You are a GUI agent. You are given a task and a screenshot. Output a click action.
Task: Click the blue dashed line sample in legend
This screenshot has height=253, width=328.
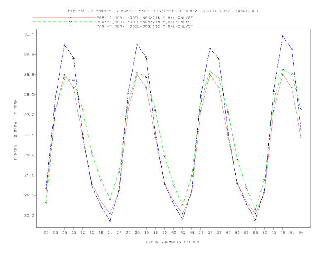[x=64, y=26]
